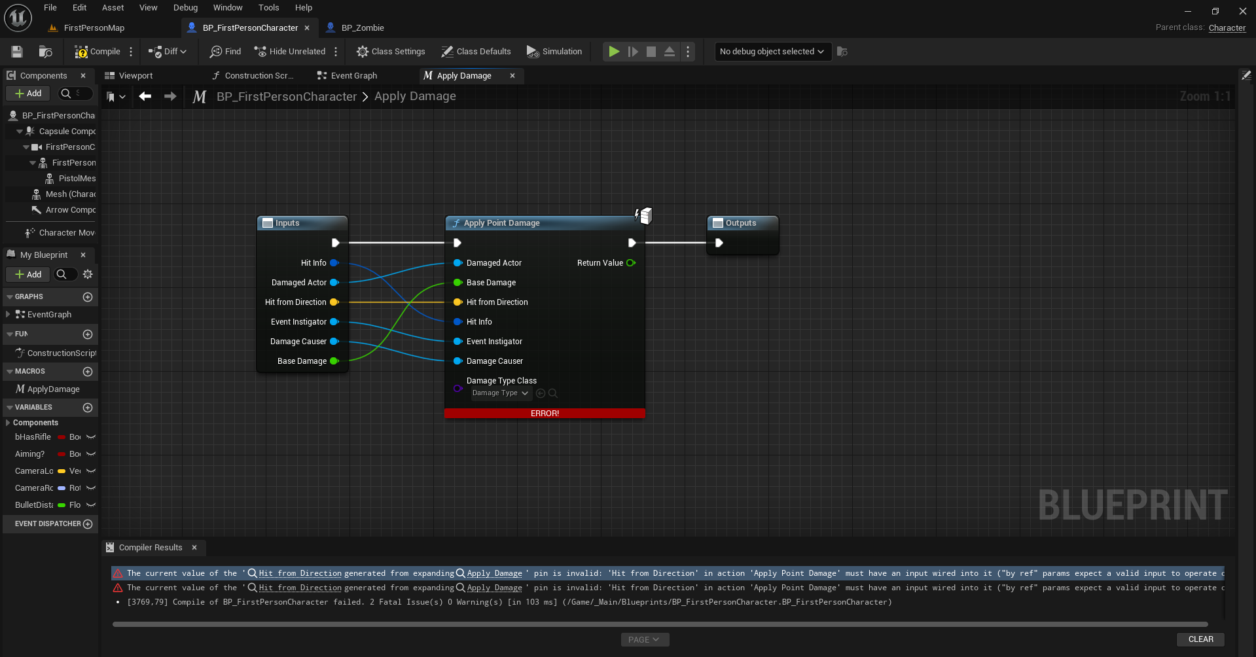The width and height of the screenshot is (1256, 657).
Task: Browse Damage Type Class in Content Browser
Action: point(553,393)
